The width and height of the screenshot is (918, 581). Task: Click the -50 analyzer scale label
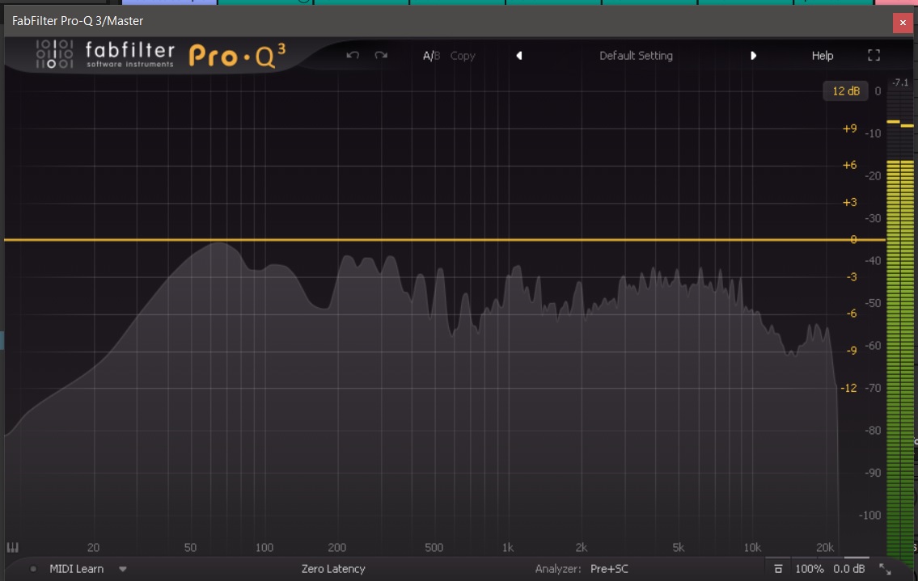coord(873,303)
